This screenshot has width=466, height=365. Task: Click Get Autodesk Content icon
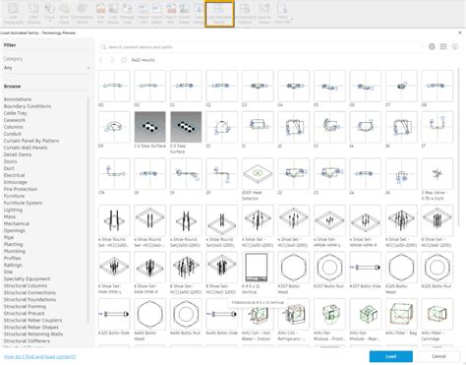point(245,13)
